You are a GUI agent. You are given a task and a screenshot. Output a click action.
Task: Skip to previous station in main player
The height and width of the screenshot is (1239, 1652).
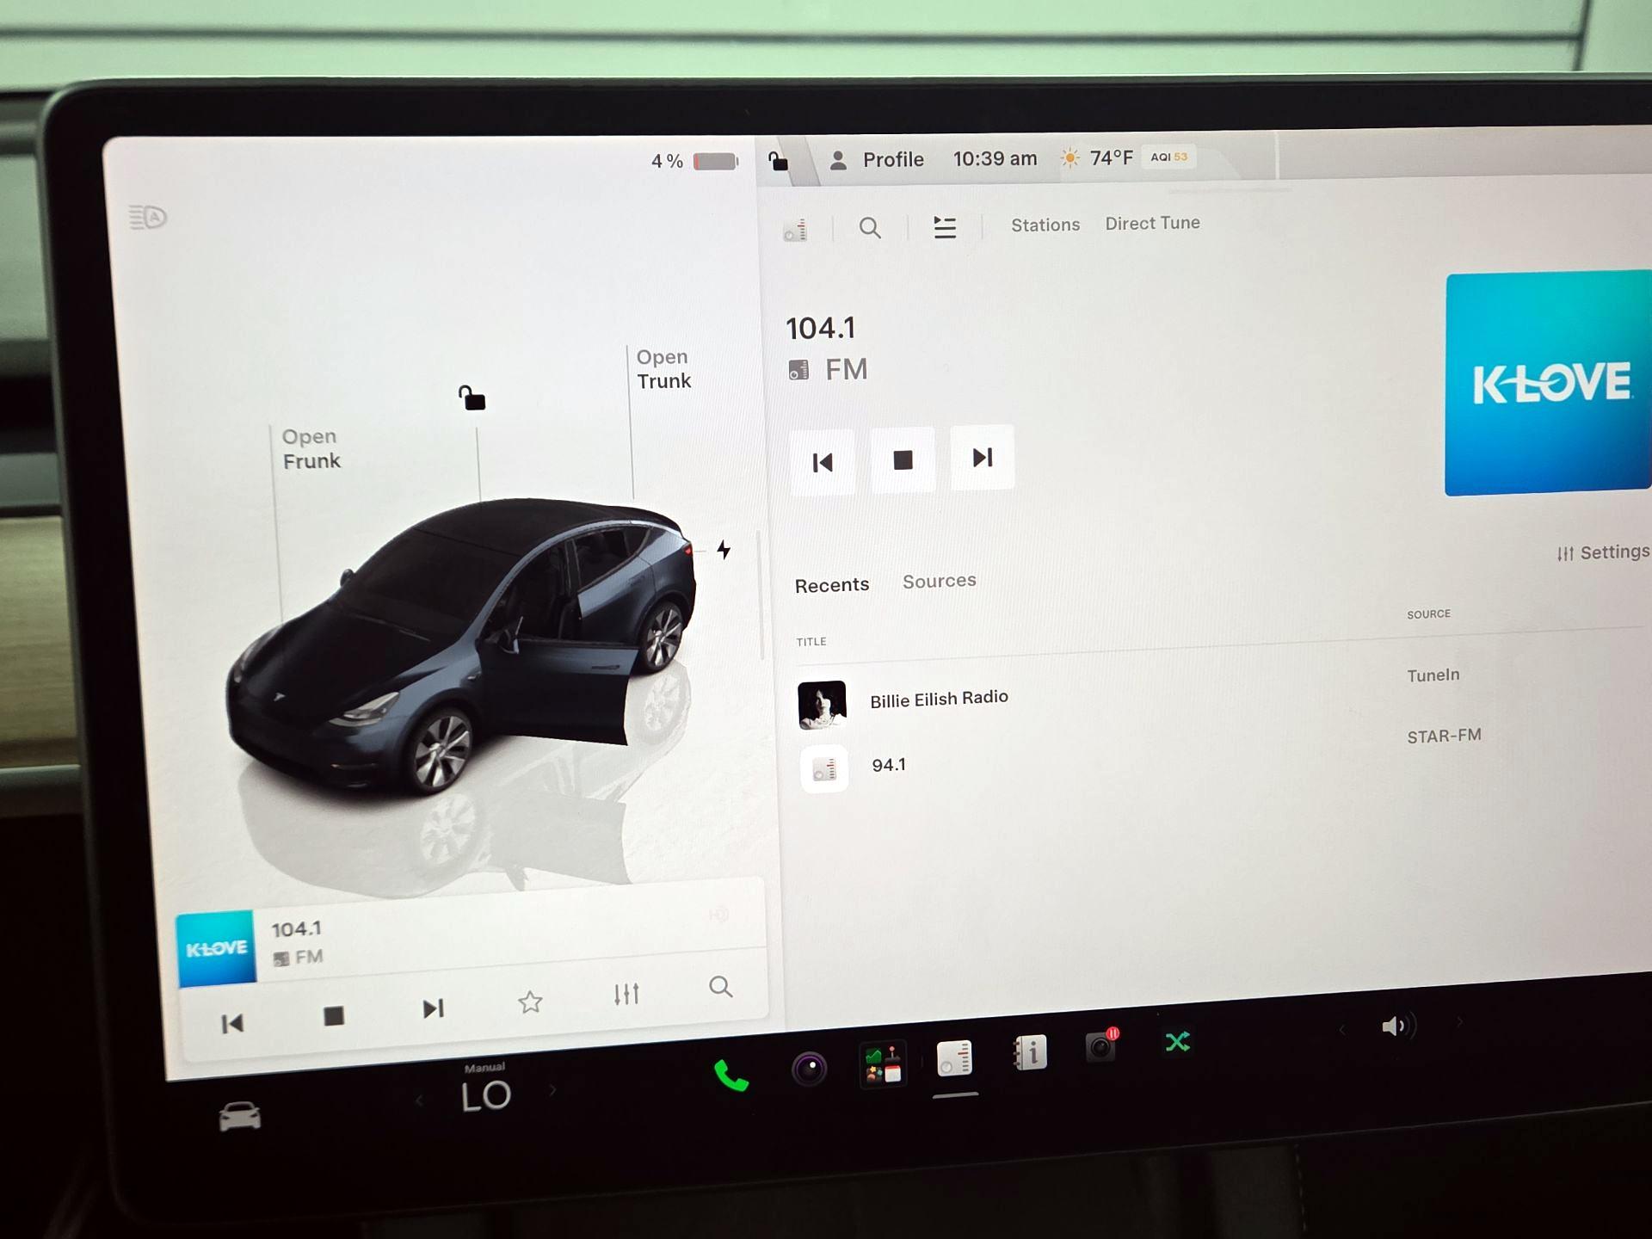tap(823, 462)
